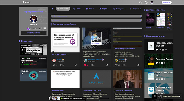The image size is (184, 101).
Task: Unlike the MIDI parser post
Action: click(x=85, y=65)
